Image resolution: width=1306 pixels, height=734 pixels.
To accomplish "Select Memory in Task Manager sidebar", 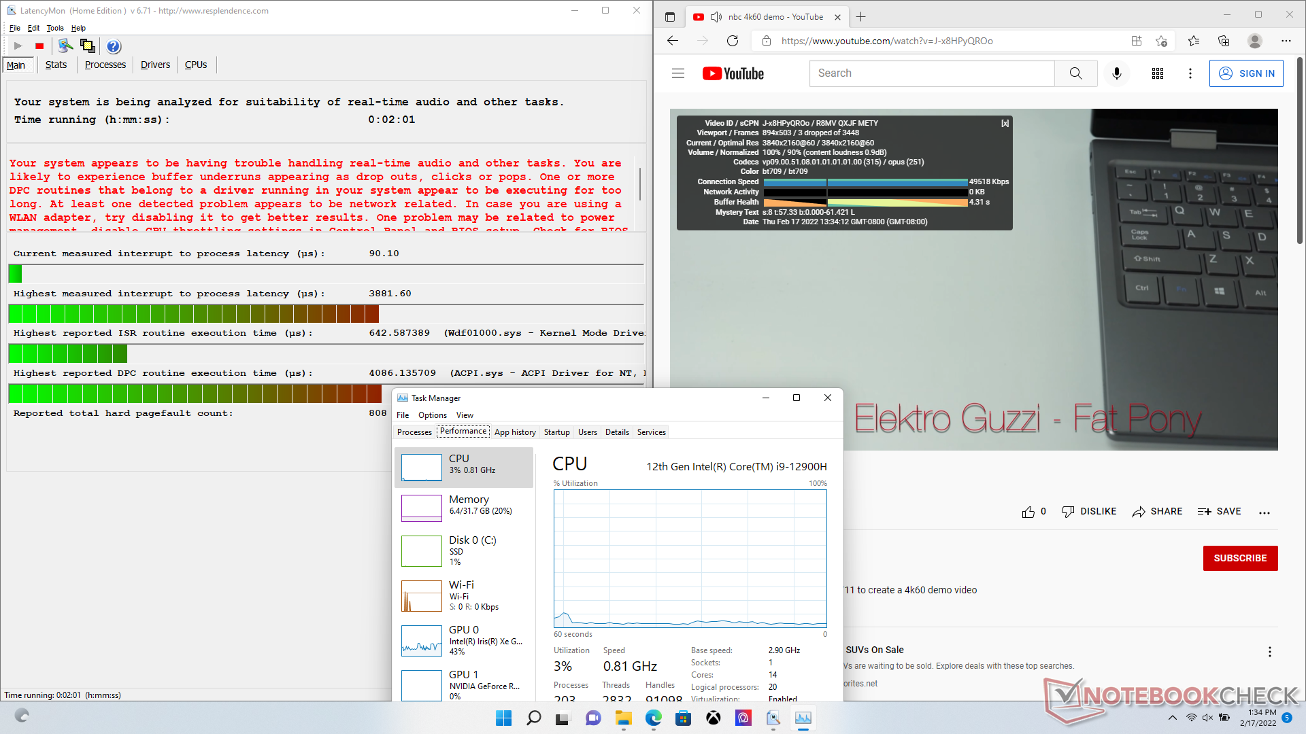I will pos(464,505).
